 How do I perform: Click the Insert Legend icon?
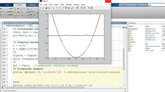84,8
